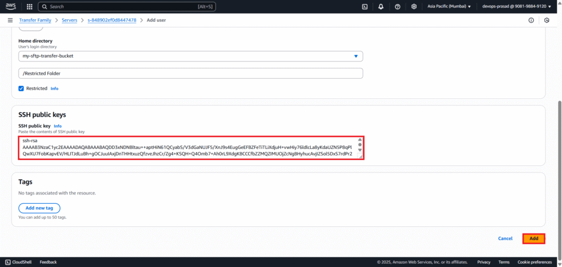562x267 pixels.
Task: Open the notifications bell
Action: point(381,7)
